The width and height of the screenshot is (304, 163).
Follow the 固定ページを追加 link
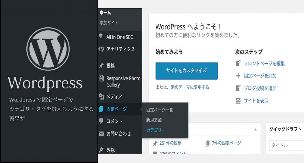pos(260,76)
